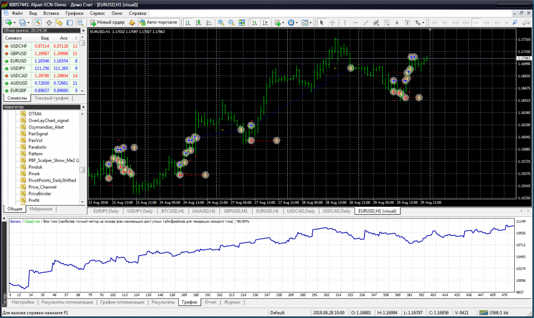This screenshot has height=318, width=534.
Task: Tile chart windows icon
Action: pos(242,22)
